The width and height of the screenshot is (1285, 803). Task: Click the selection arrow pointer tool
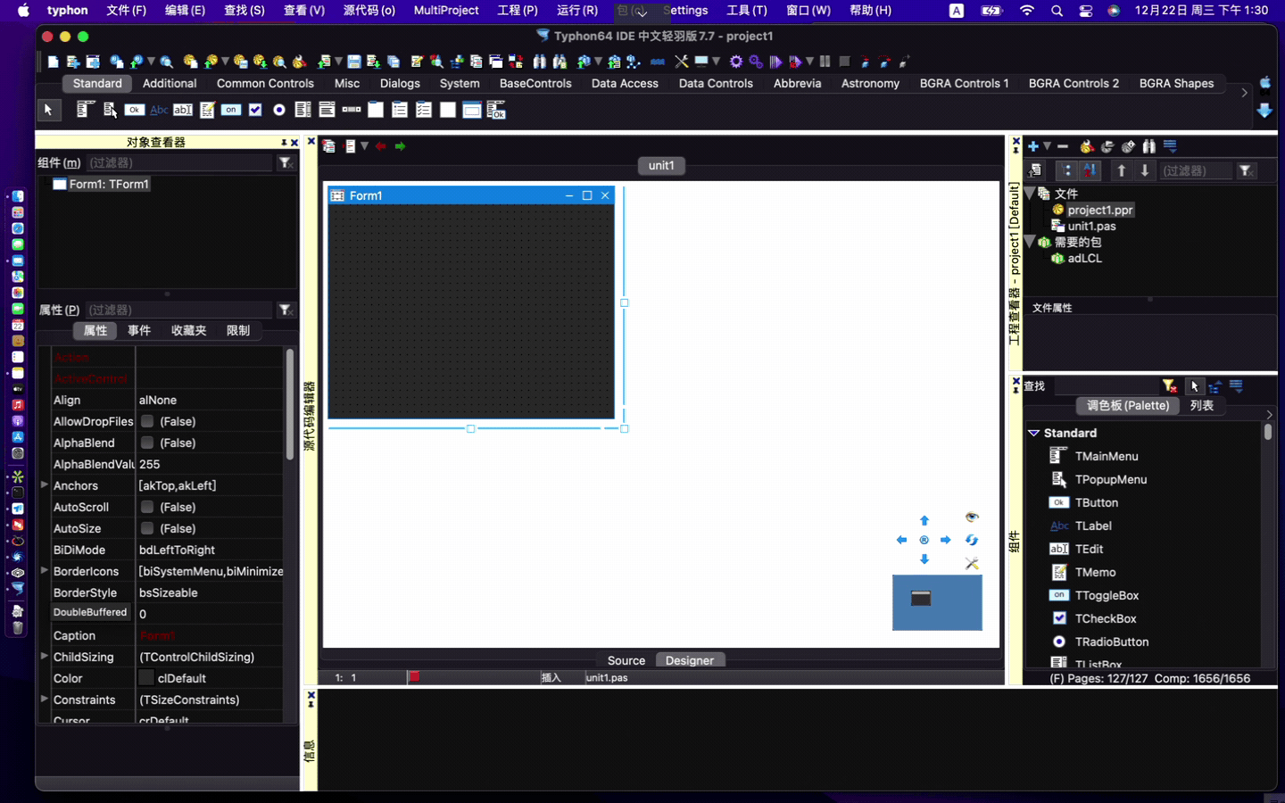point(48,110)
